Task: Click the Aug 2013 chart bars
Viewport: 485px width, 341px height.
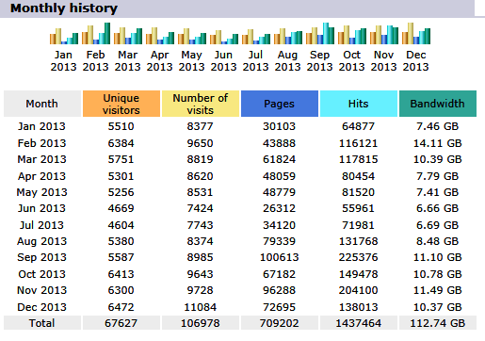Action: (288, 36)
